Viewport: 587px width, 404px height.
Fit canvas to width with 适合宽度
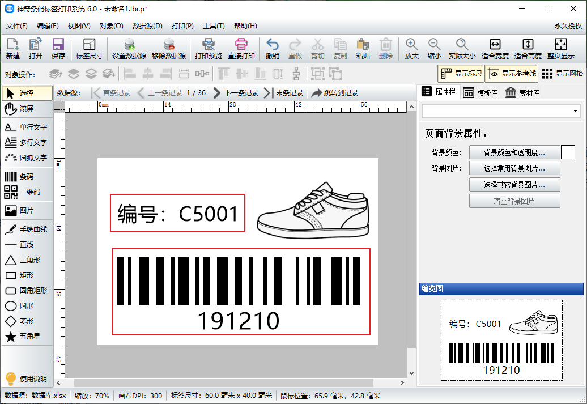pyautogui.click(x=495, y=49)
